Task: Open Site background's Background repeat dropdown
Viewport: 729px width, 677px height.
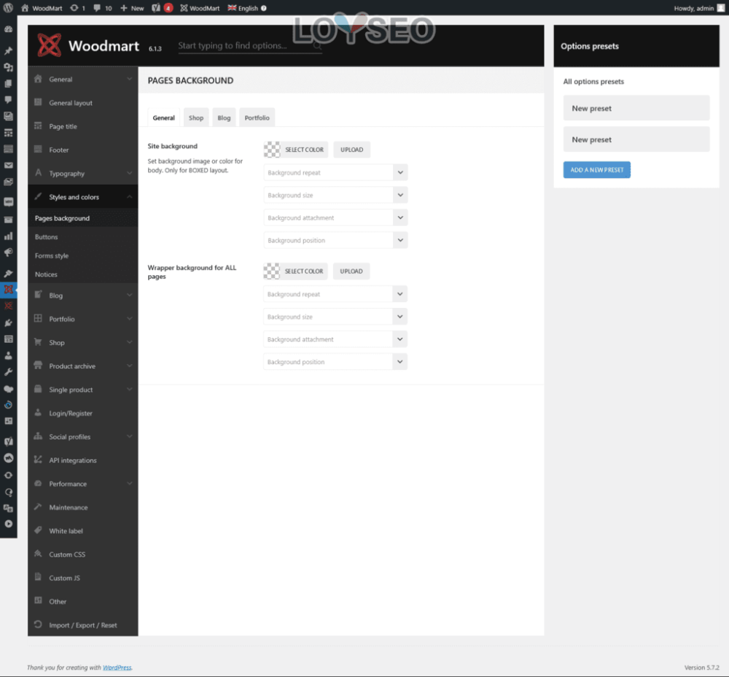Action: coord(335,172)
